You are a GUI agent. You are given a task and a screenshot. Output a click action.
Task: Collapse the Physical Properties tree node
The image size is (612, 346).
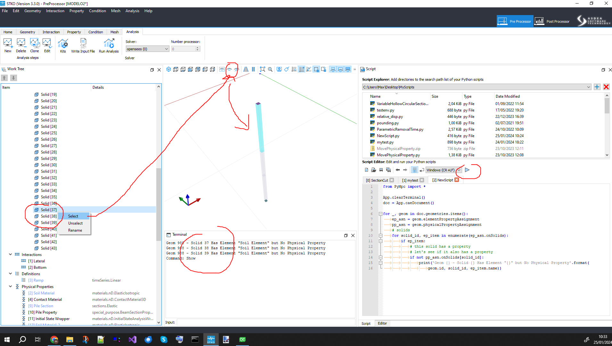[x=10, y=286]
